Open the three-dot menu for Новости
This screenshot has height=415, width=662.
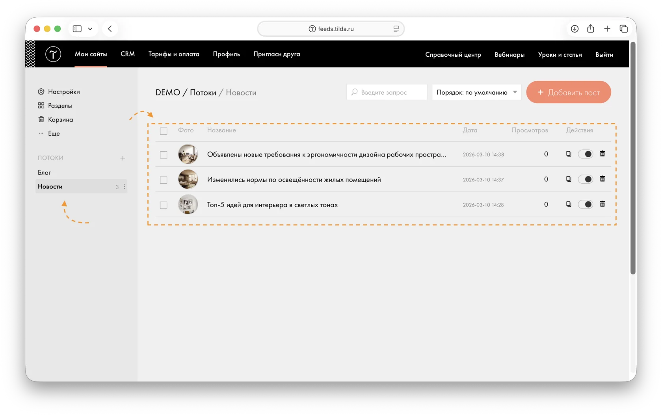(x=124, y=187)
